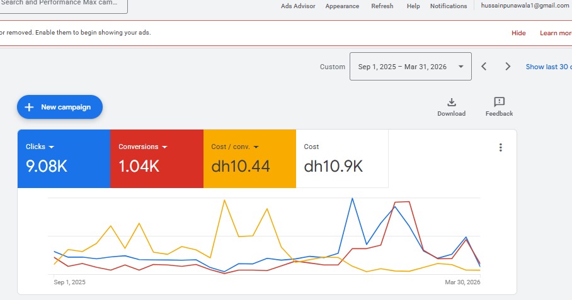The height and width of the screenshot is (300, 572).
Task: Go to next date range arrow
Action: coord(508,66)
